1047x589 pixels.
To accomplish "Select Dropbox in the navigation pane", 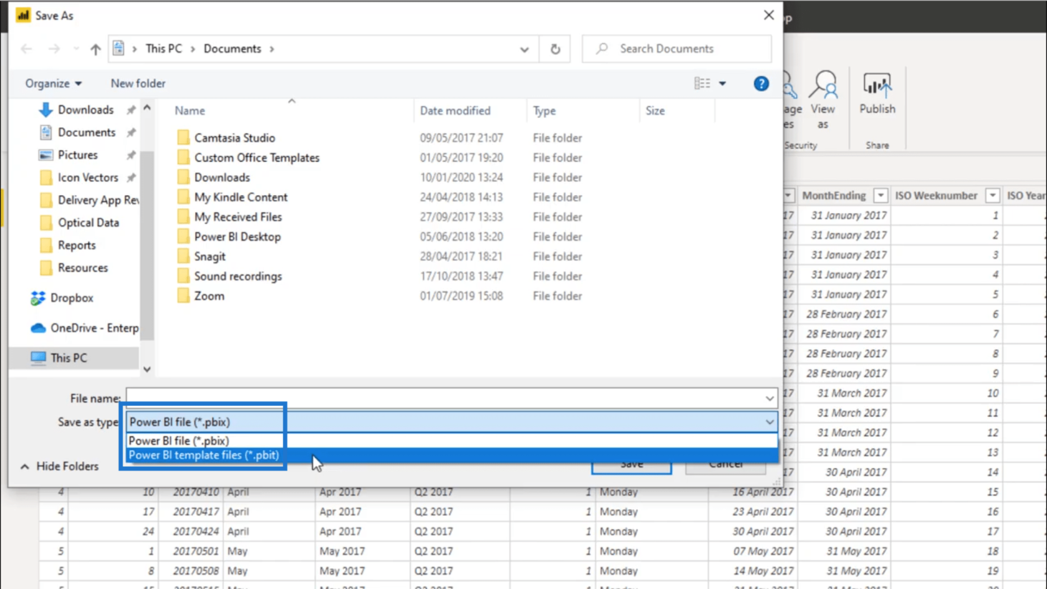I will tap(71, 298).
